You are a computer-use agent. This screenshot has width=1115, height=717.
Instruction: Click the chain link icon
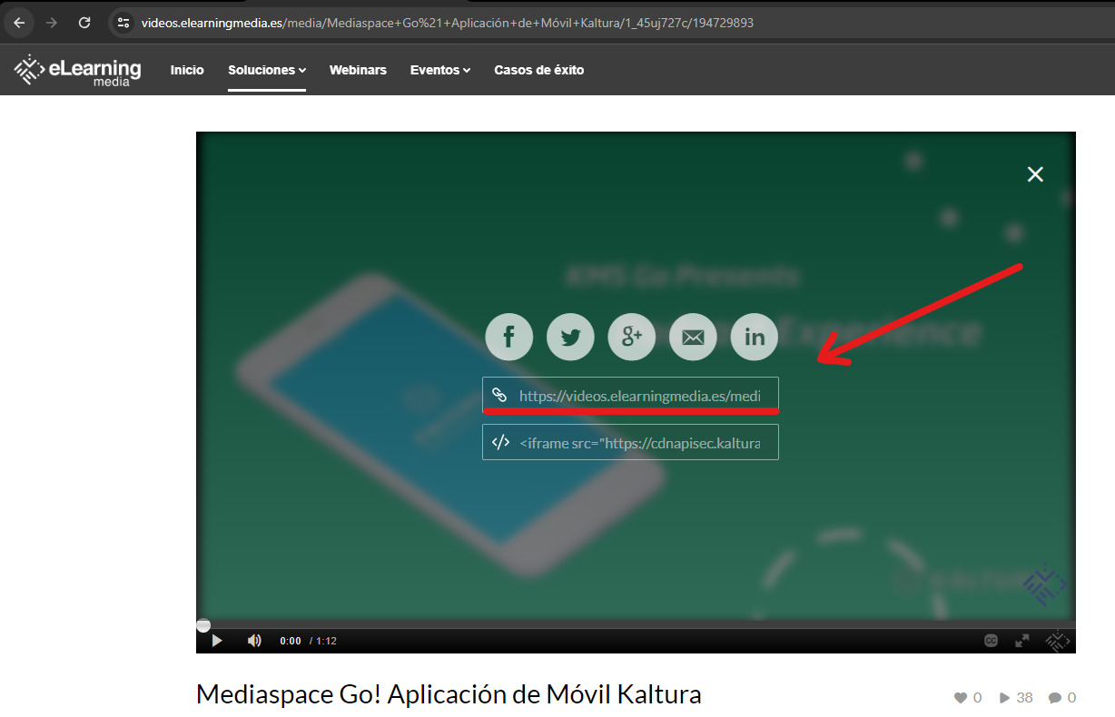click(x=499, y=395)
